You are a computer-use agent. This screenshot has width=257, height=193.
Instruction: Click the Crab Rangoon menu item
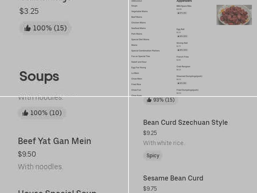pyautogui.click(x=183, y=67)
